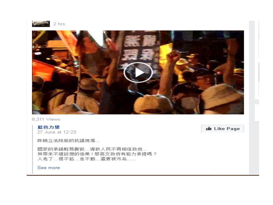
Task: Expand the post with See more
Action: (49, 168)
